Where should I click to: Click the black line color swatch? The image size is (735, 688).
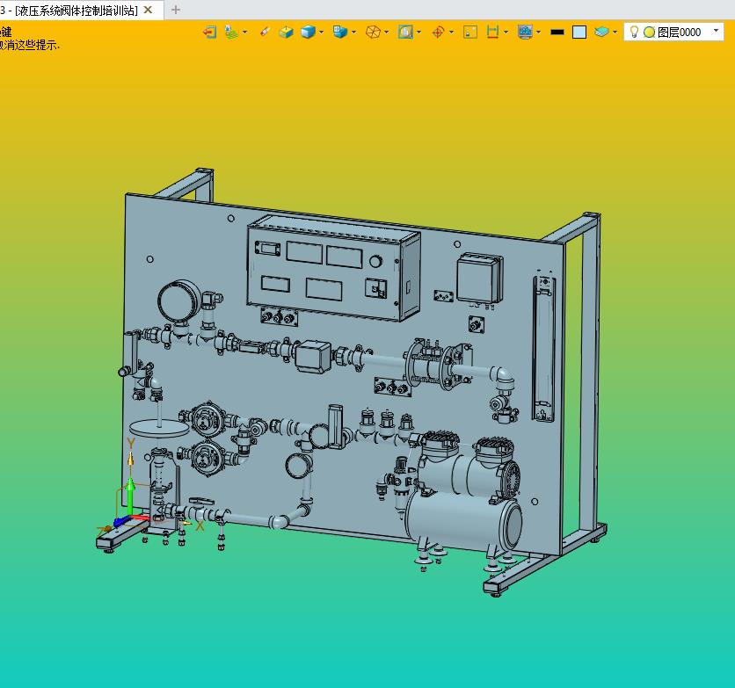(x=557, y=32)
